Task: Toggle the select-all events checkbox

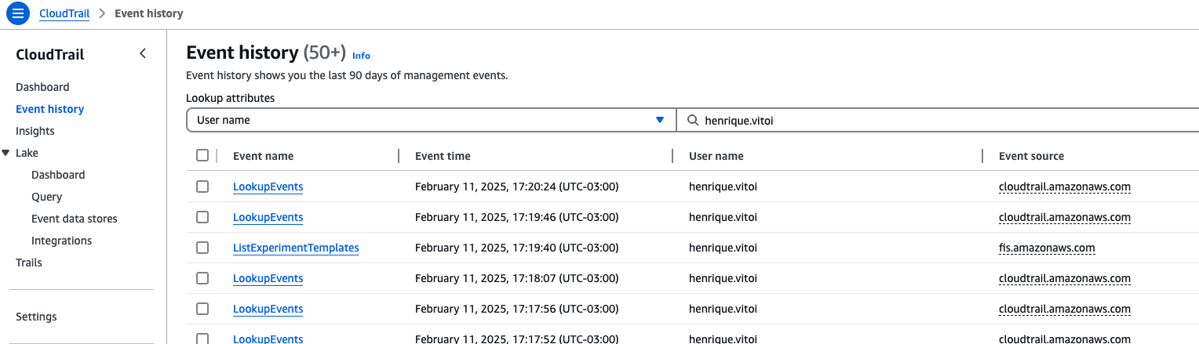Action: [x=202, y=155]
